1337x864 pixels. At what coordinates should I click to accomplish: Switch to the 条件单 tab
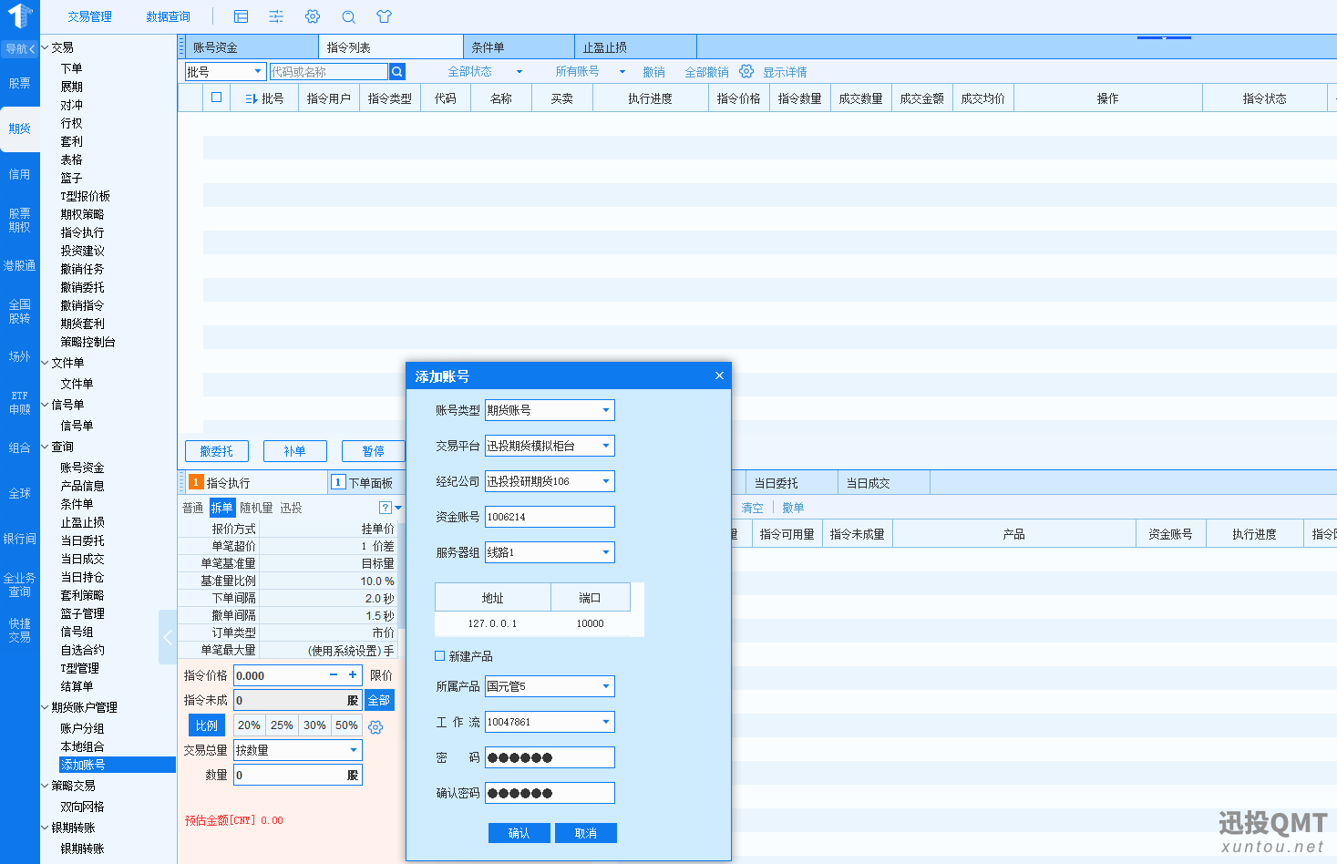coord(519,46)
